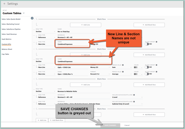Switch Allow Import on Opex + COGS/Rev % row
The height and width of the screenshot is (129, 185).
(147, 74)
